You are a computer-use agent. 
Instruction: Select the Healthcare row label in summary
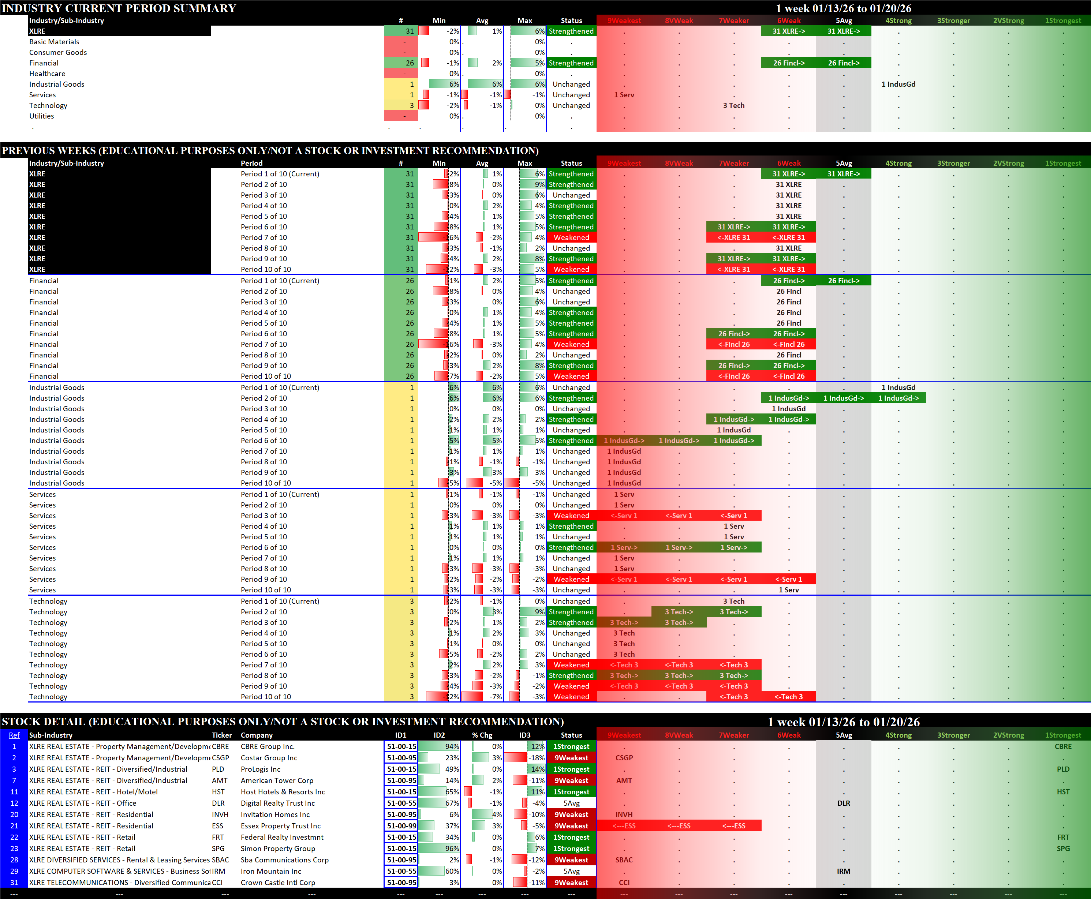[47, 74]
